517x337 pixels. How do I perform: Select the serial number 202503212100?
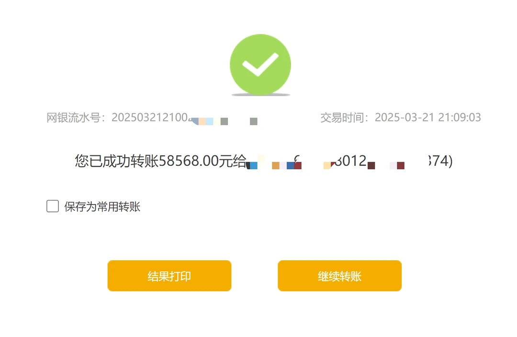[x=149, y=117]
